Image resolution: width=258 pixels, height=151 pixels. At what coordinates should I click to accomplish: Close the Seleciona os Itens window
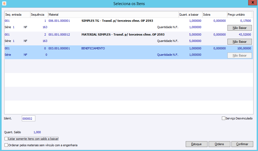(253, 3)
